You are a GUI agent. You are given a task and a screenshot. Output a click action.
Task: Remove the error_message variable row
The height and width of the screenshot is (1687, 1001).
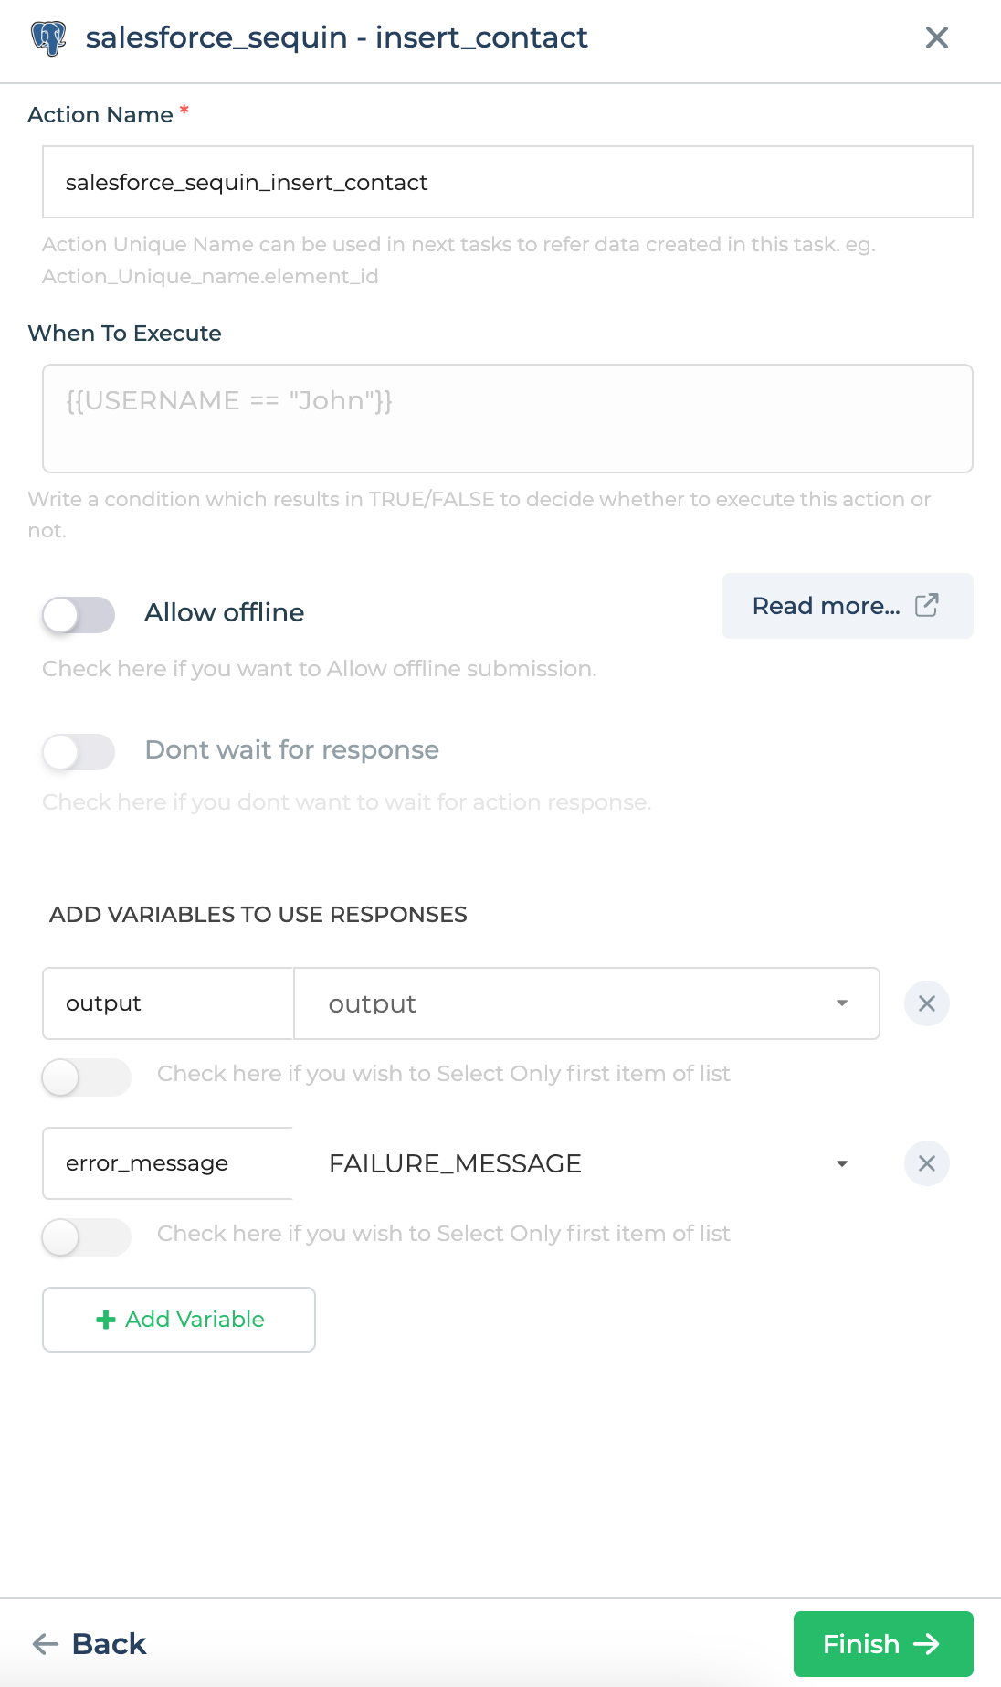point(926,1163)
